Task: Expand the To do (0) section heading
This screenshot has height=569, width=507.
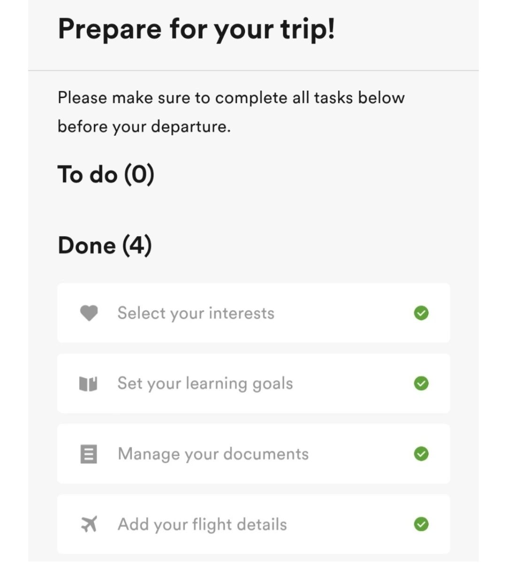Action: (106, 175)
